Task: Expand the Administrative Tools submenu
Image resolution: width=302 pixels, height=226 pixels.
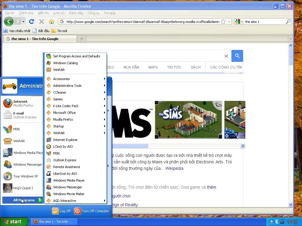Action: click(x=75, y=86)
